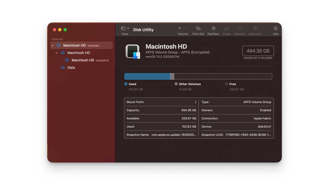Close the Disk Utility window
The image size is (329, 185).
point(55,30)
